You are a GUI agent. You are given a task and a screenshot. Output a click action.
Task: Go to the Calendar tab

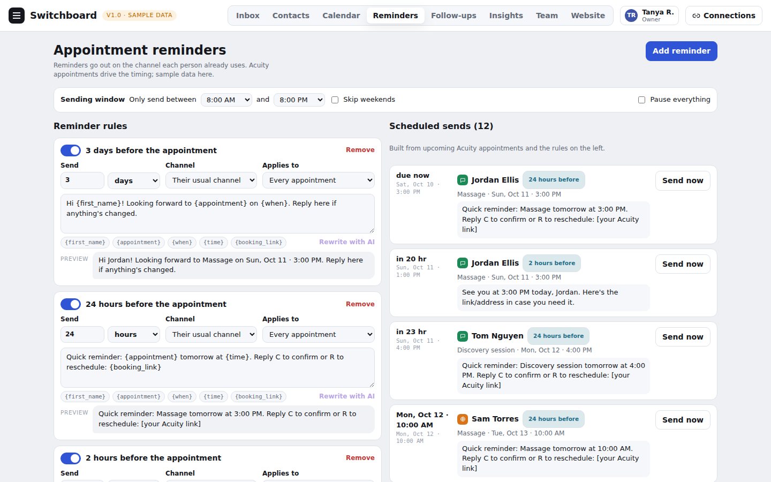coord(341,16)
